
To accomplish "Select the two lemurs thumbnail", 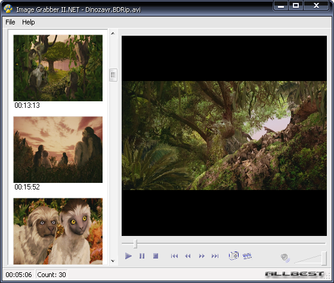I will click(x=58, y=231).
